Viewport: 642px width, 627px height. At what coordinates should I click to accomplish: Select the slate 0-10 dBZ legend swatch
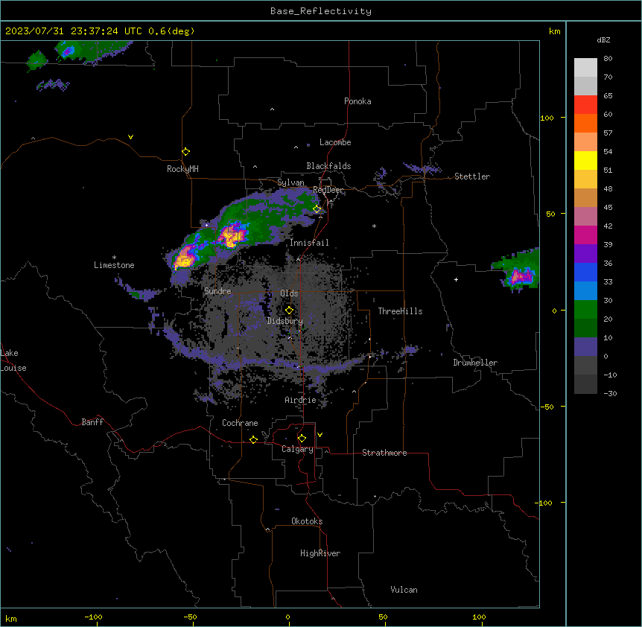coord(585,347)
